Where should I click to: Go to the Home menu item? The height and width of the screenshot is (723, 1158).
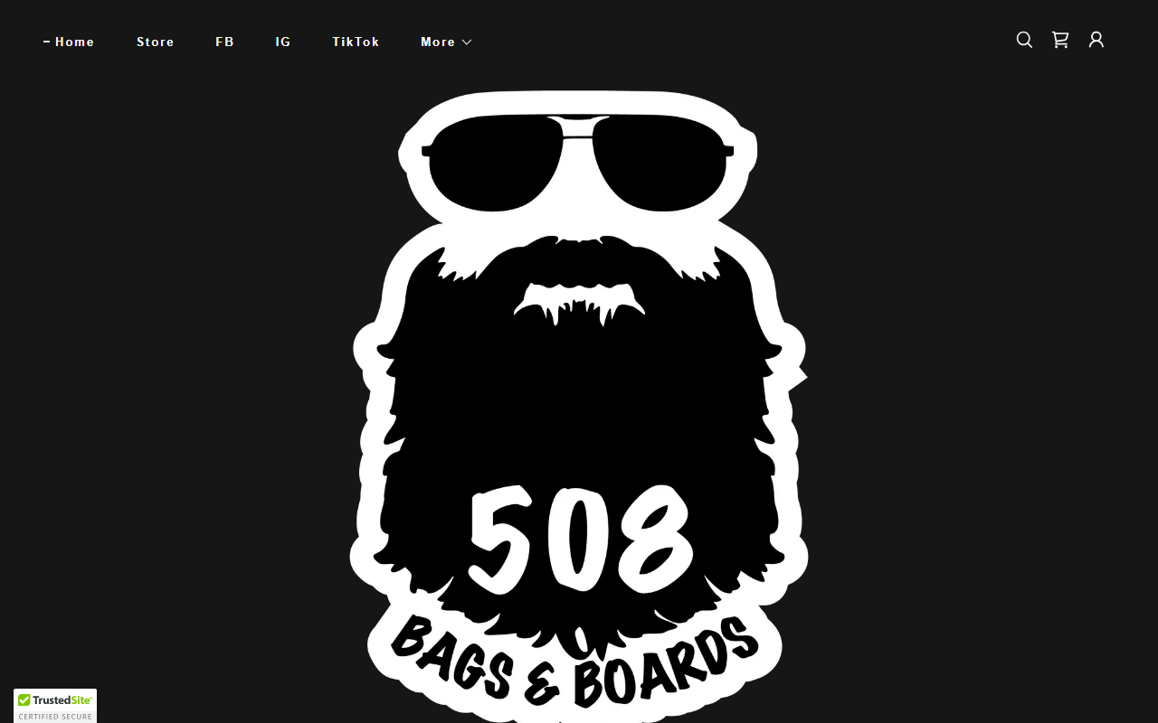pyautogui.click(x=74, y=42)
